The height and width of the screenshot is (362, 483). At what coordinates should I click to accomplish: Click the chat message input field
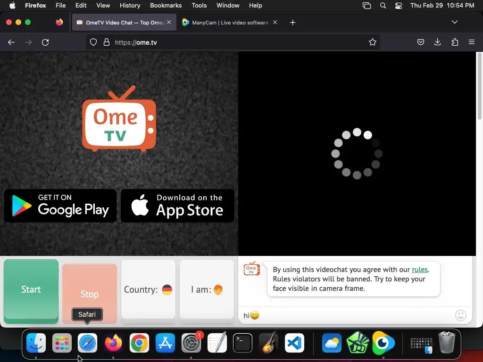(347, 315)
